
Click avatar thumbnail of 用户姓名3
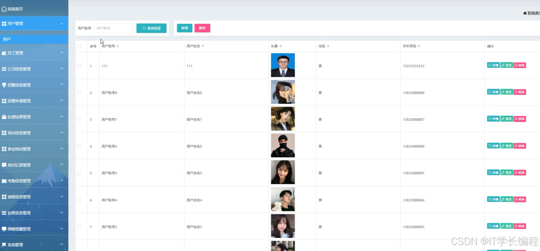pyautogui.click(x=283, y=226)
